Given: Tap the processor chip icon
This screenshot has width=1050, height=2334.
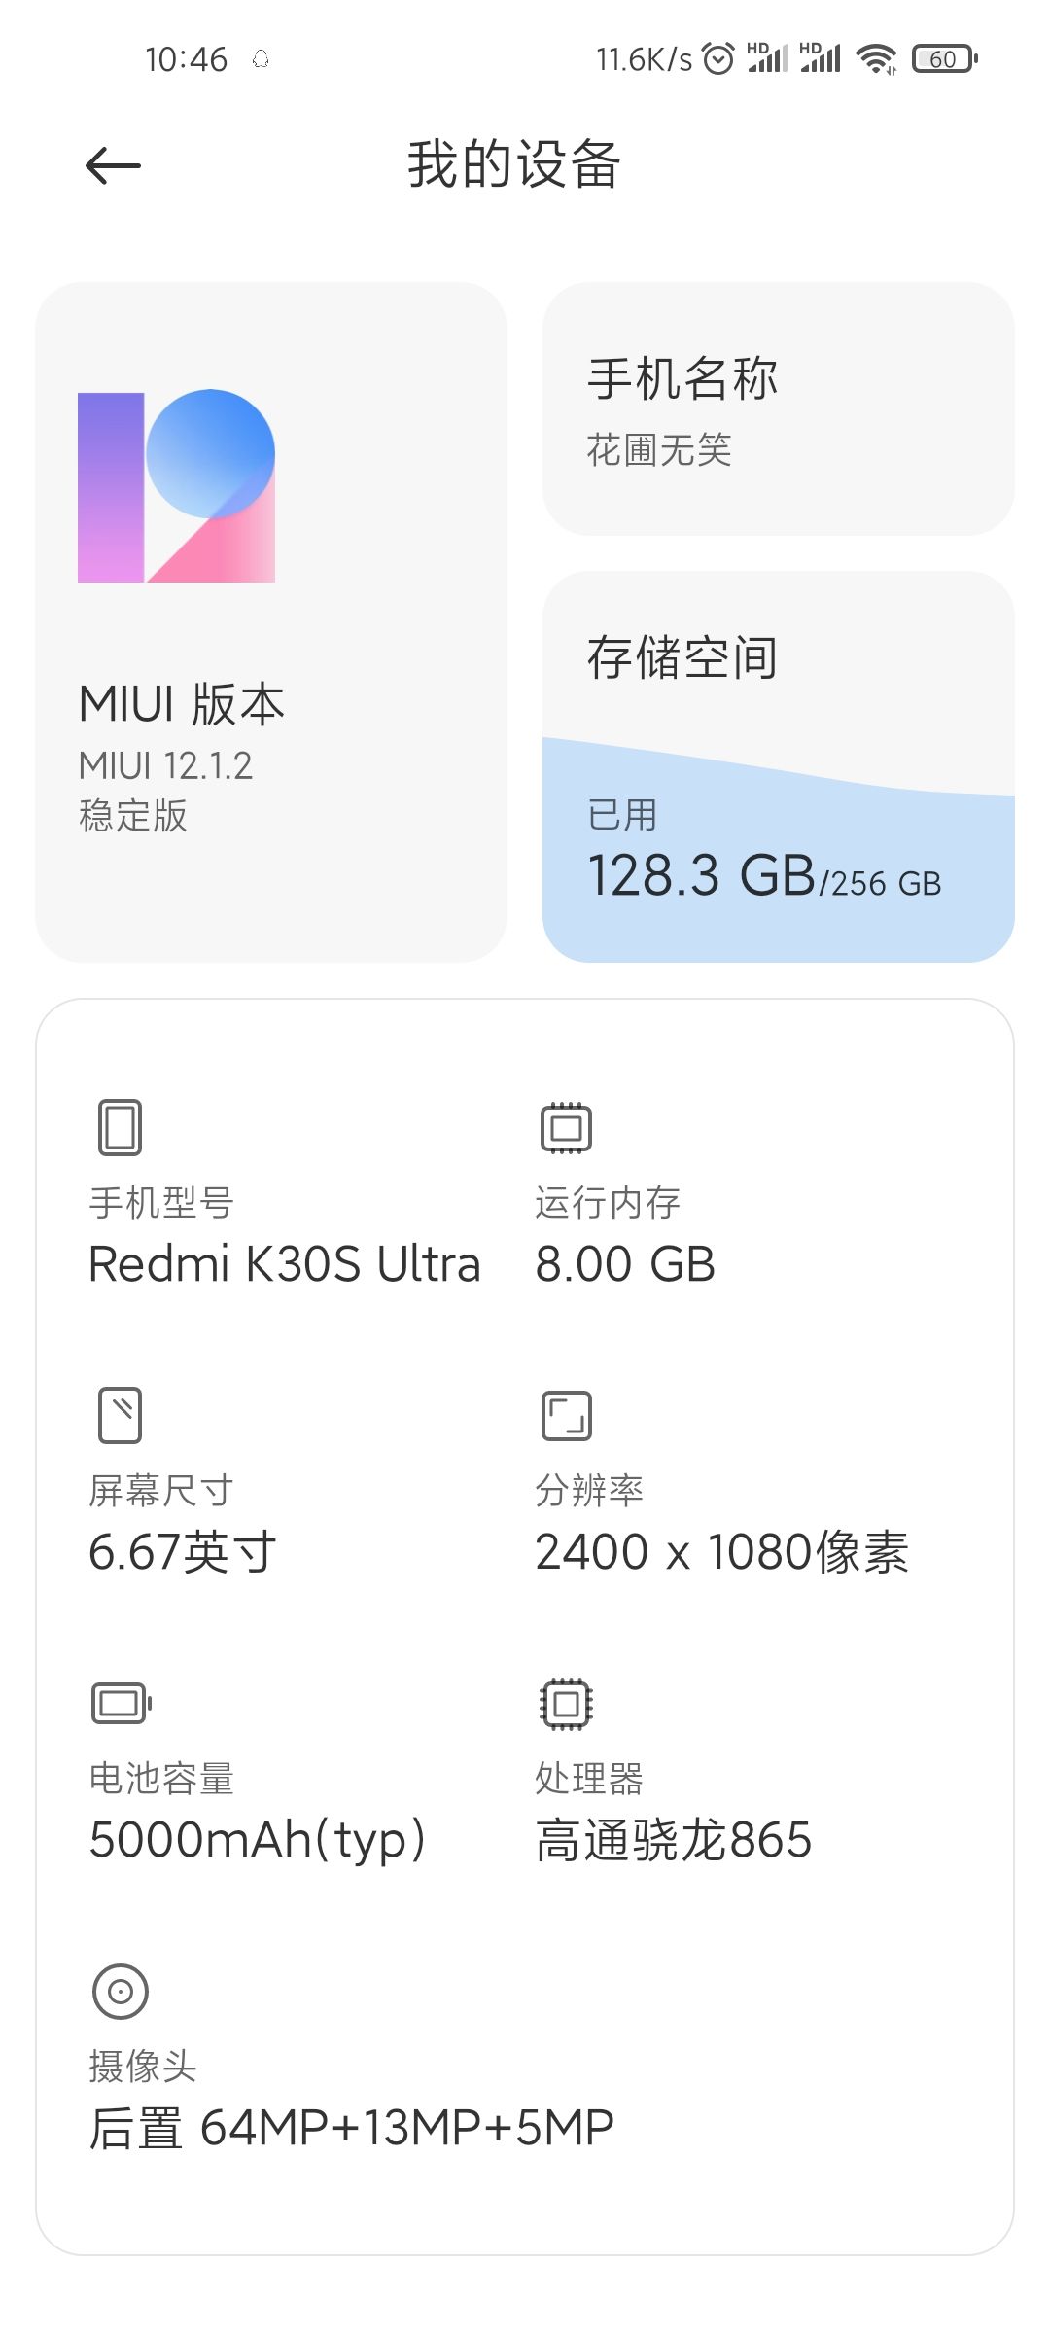Looking at the screenshot, I should coord(566,1703).
